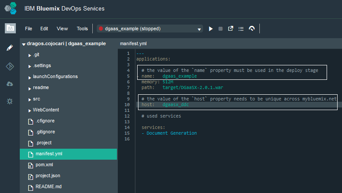Open the File menu

click(29, 29)
